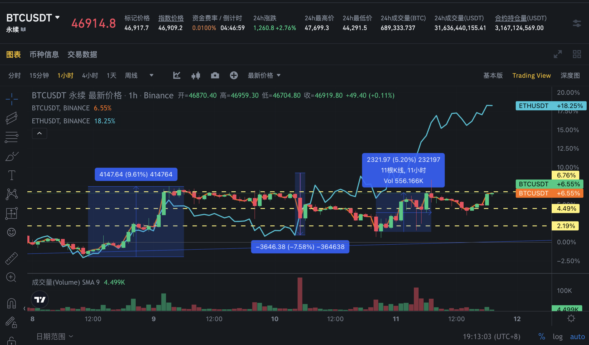Select the ruler measure tool
Viewport: 589px width, 345px height.
12,258
